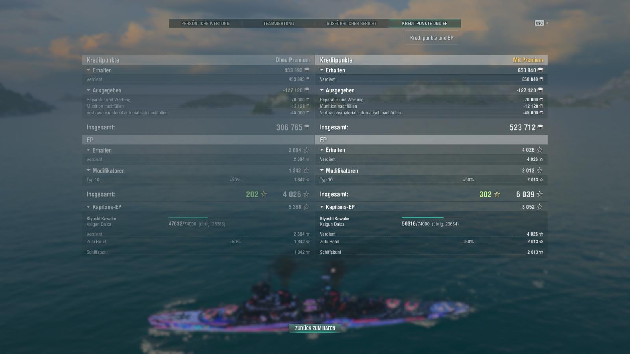Collapse premium Kreditpunkte Erhalten section

pos(322,70)
